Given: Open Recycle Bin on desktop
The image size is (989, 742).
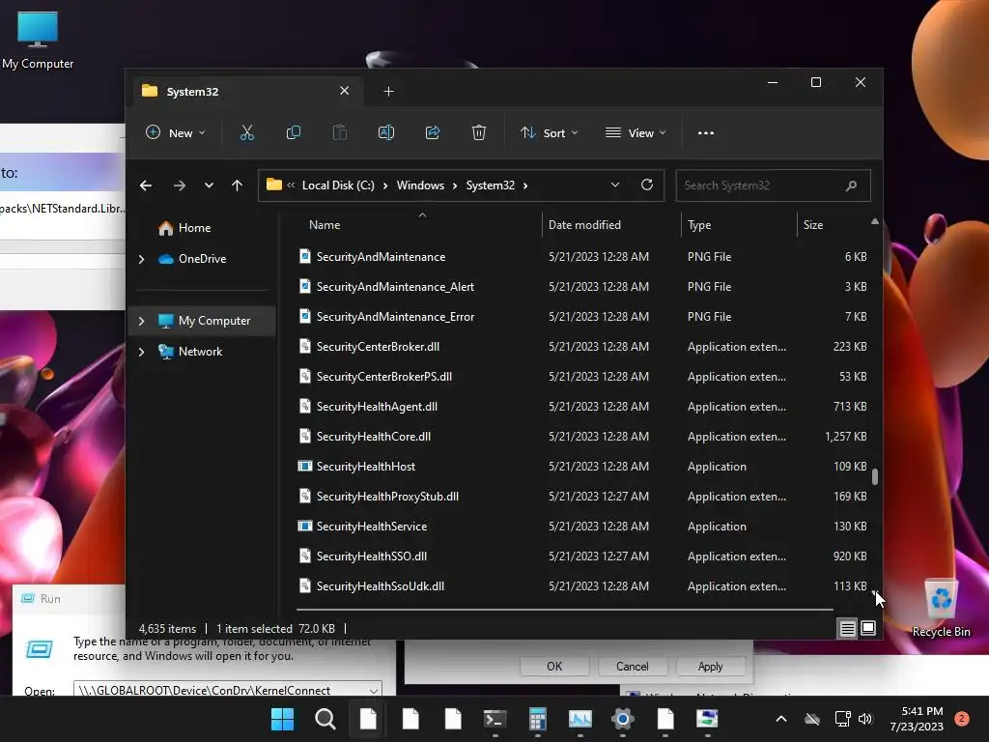Looking at the screenshot, I should click(941, 609).
